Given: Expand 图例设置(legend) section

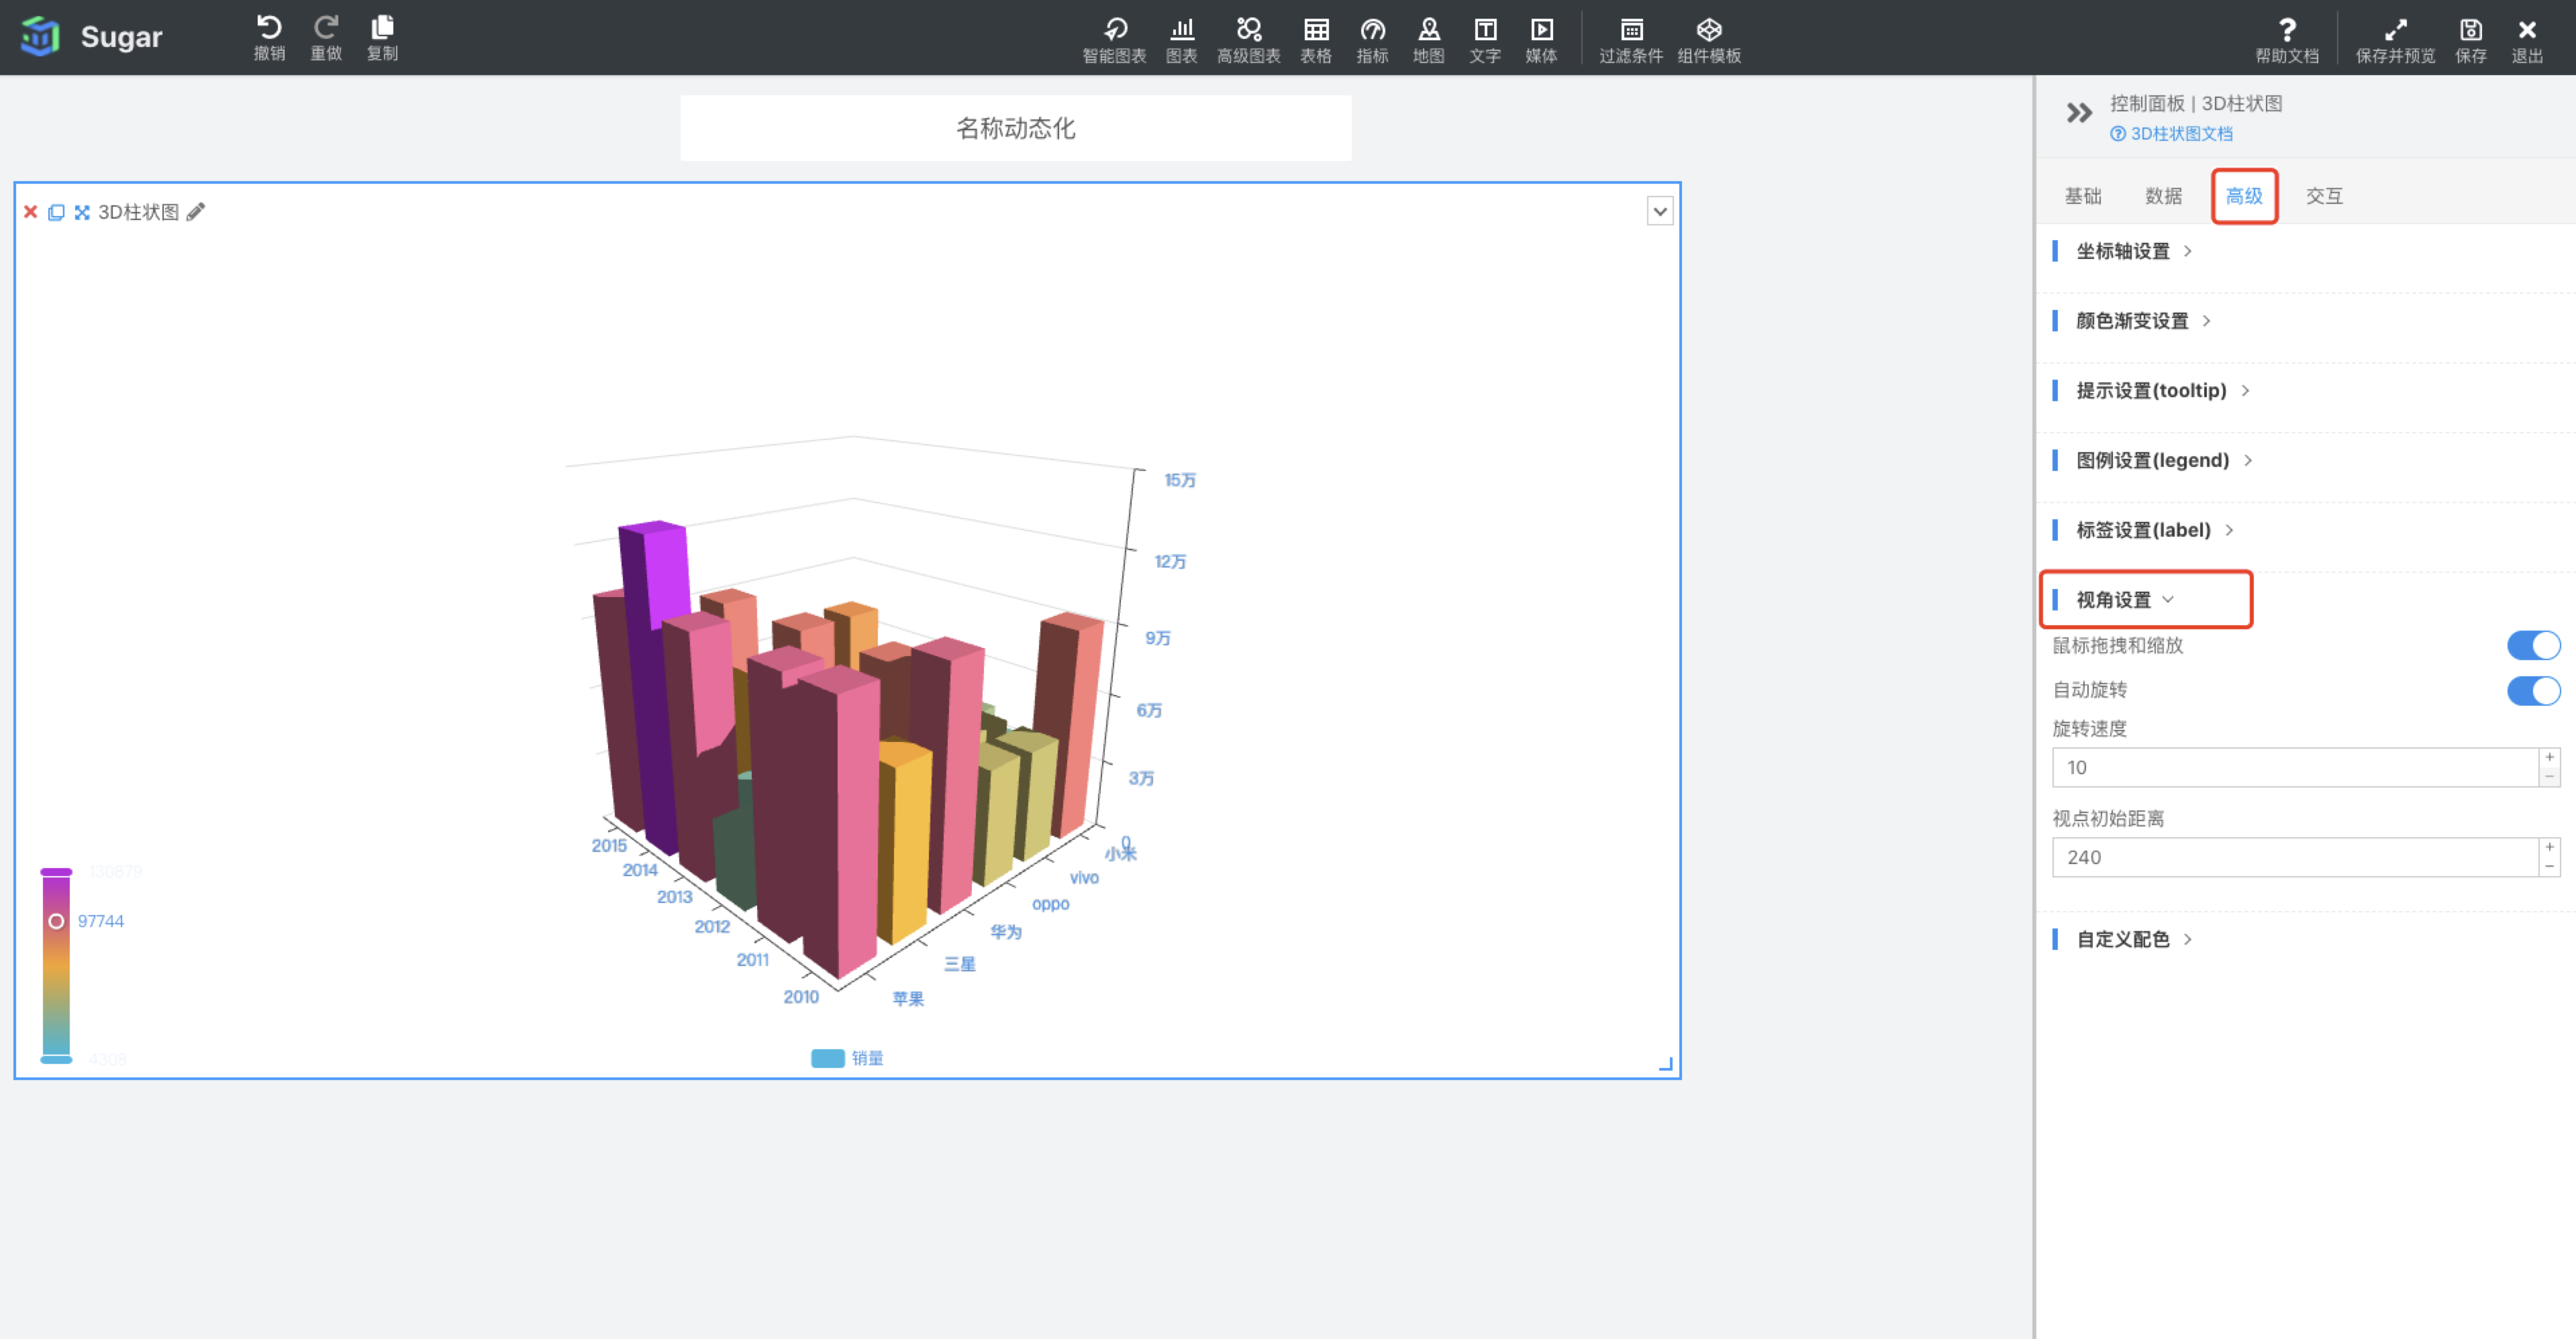Looking at the screenshot, I should pyautogui.click(x=2163, y=461).
